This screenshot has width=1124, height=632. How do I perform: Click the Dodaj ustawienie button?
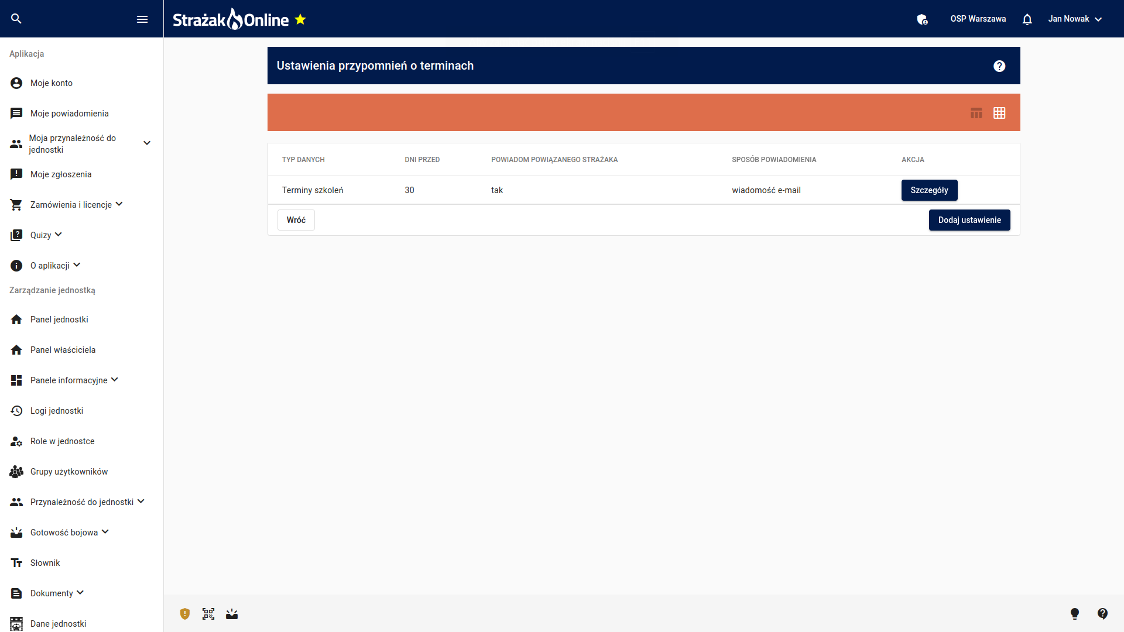[969, 220]
